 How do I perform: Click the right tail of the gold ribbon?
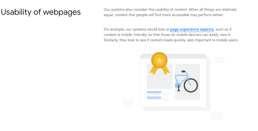click(166, 70)
